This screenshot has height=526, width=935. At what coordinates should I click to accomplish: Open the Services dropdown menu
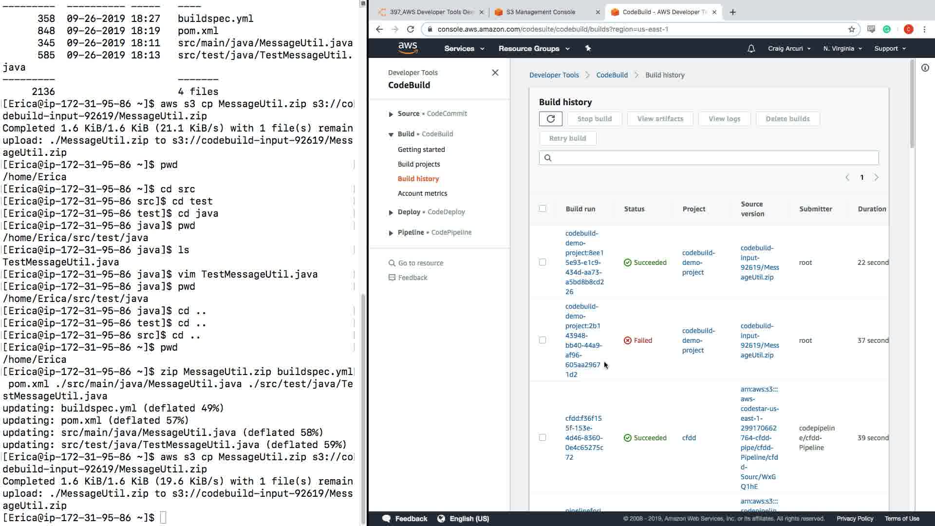coord(464,49)
